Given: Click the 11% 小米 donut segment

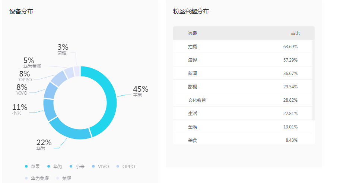Looking at the screenshot, I should click(49, 110).
